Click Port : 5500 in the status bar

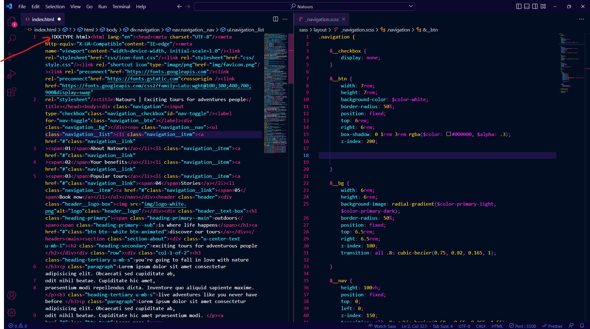(523, 326)
